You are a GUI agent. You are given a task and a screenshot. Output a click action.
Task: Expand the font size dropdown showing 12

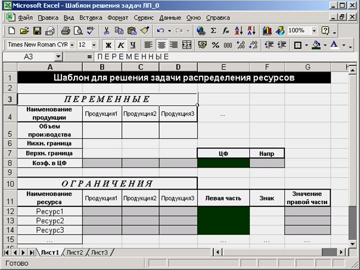click(x=94, y=45)
